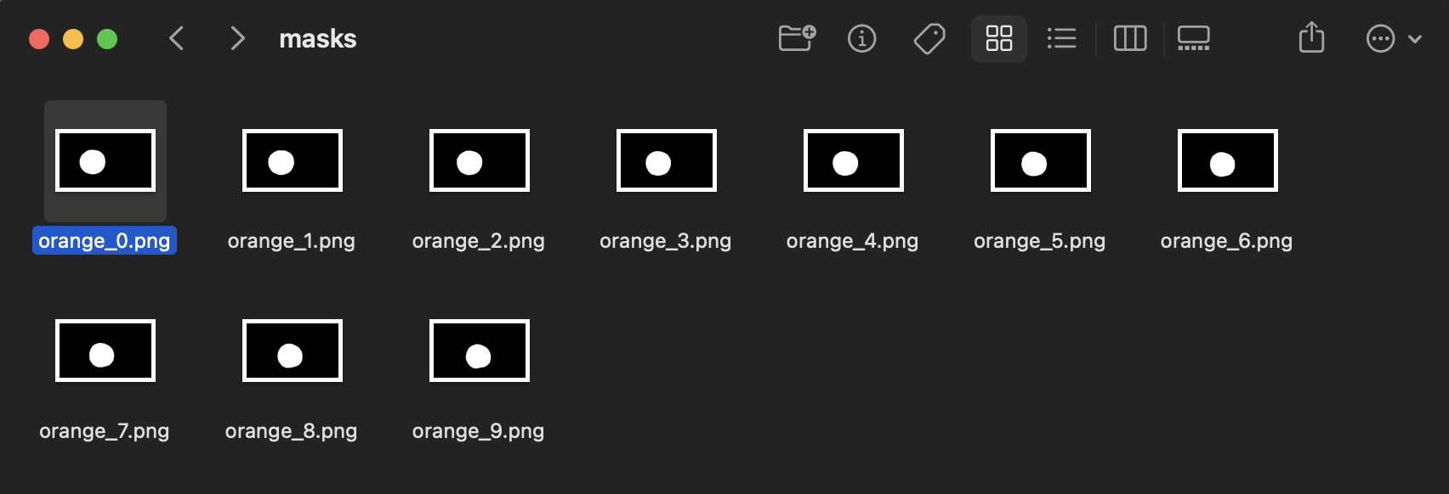Select the orange_8.png thumbnail

pos(293,351)
